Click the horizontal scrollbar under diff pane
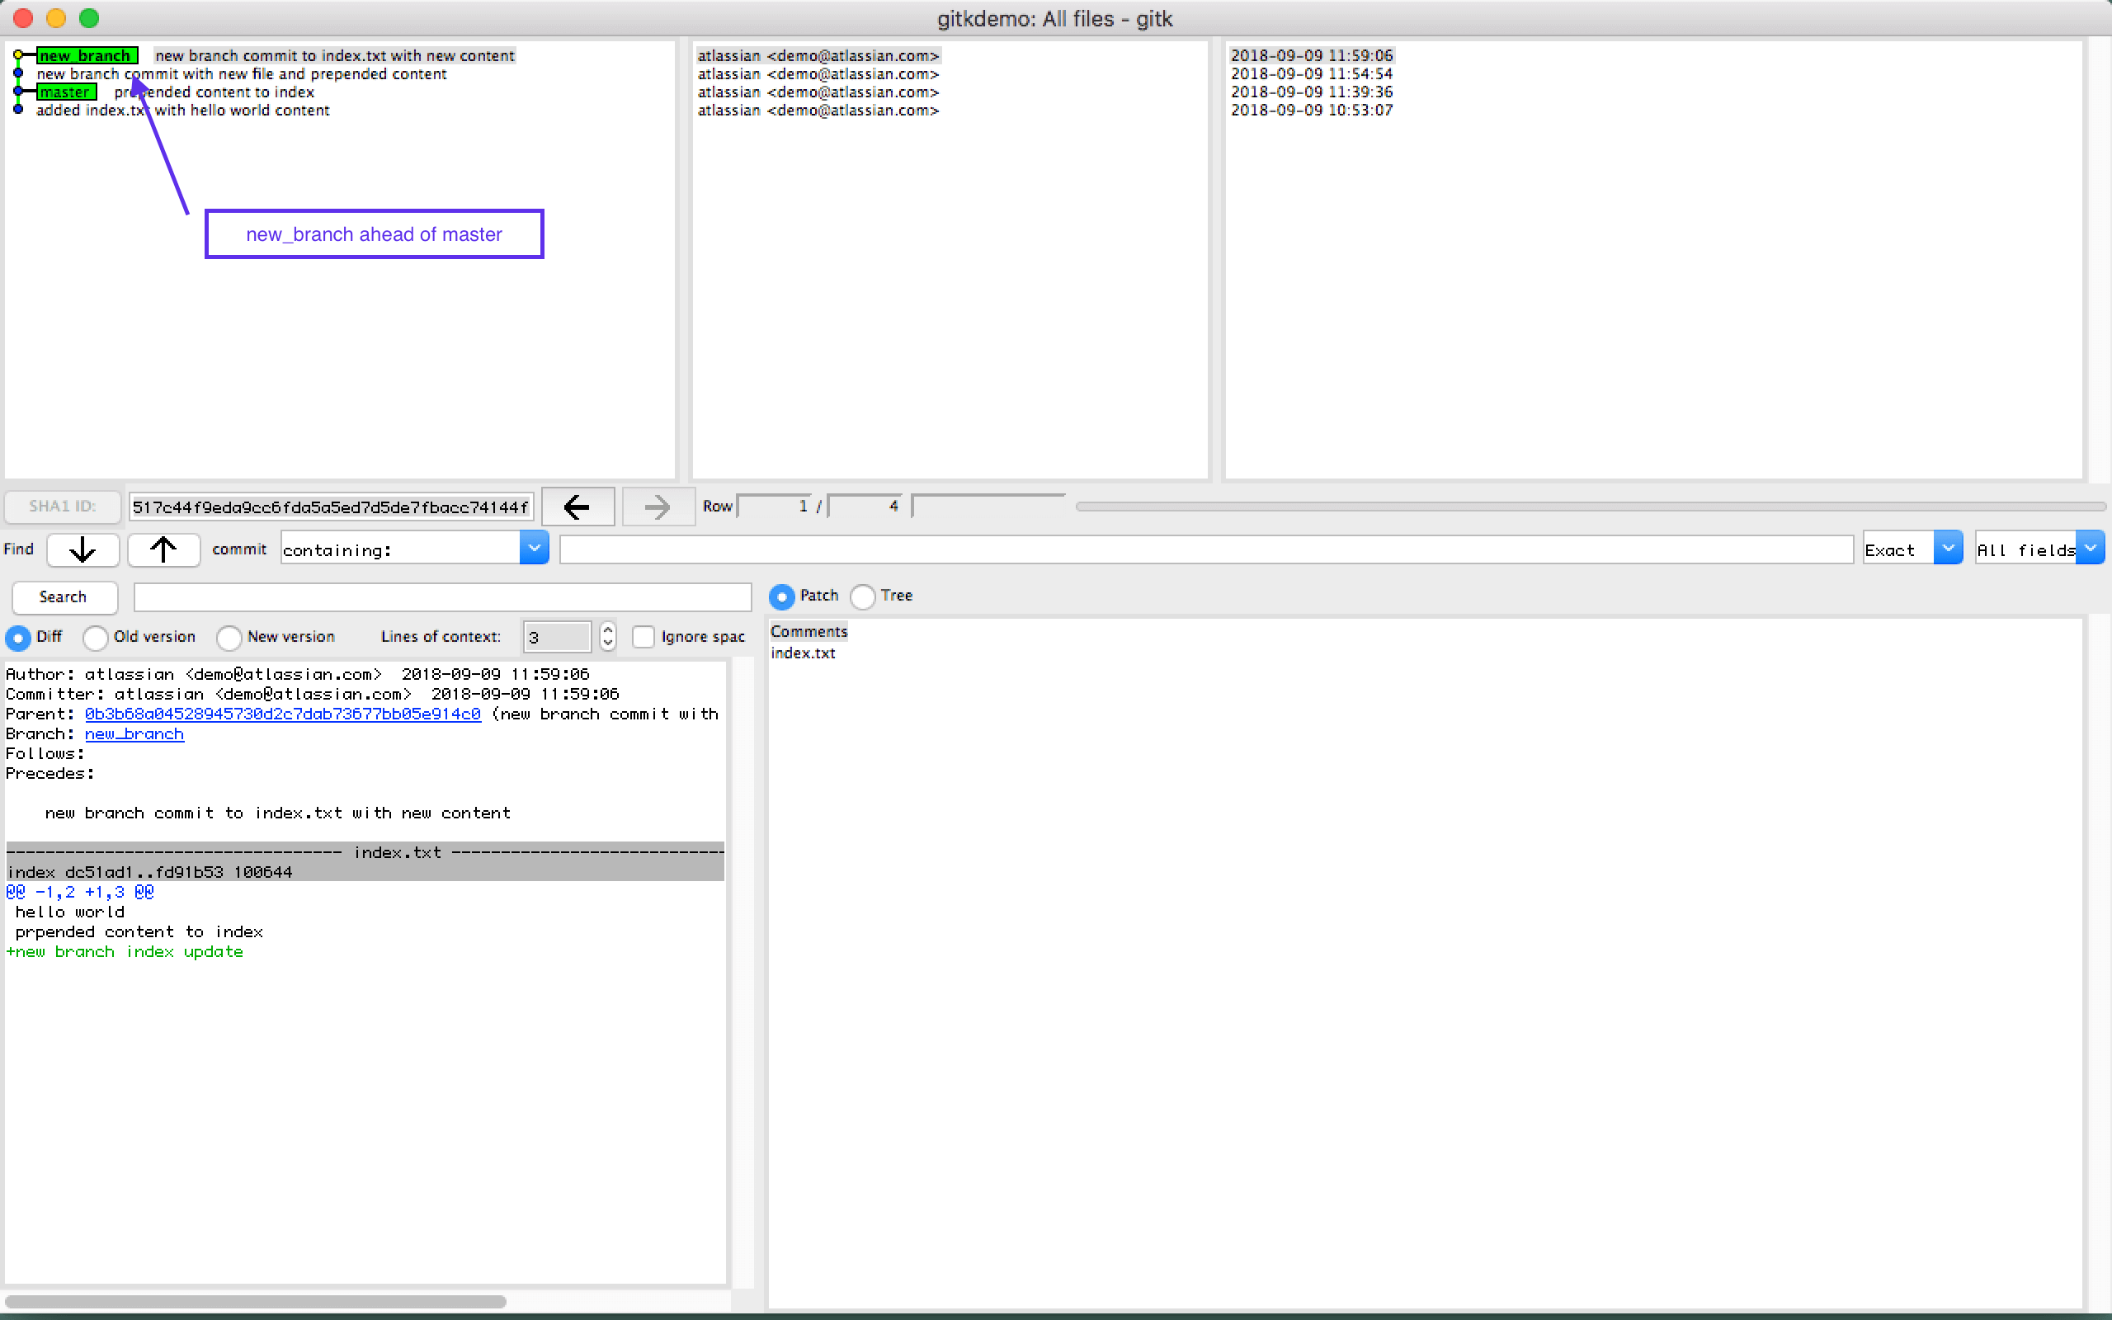Image resolution: width=2112 pixels, height=1320 pixels. pyautogui.click(x=256, y=1302)
